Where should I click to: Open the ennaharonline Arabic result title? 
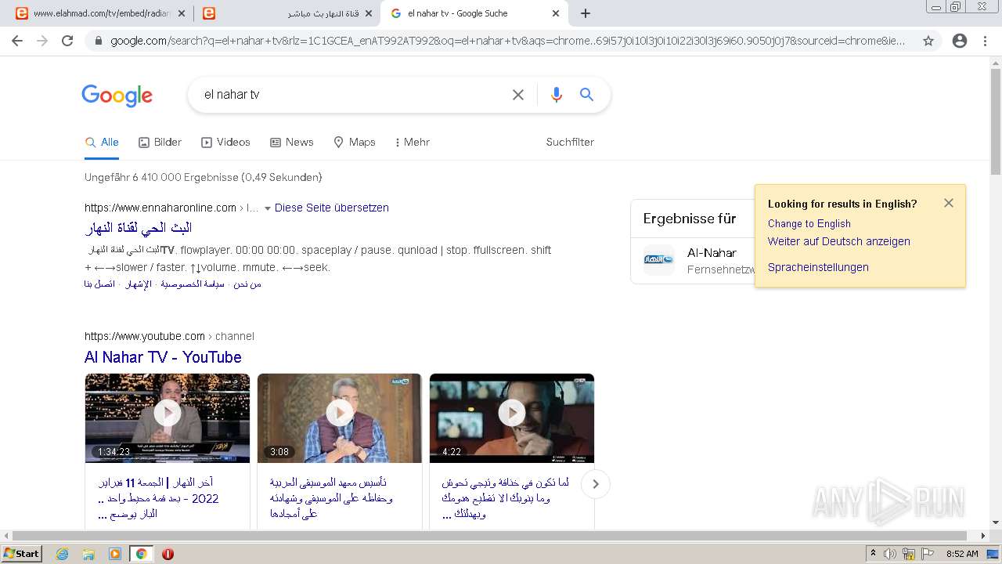pos(139,228)
